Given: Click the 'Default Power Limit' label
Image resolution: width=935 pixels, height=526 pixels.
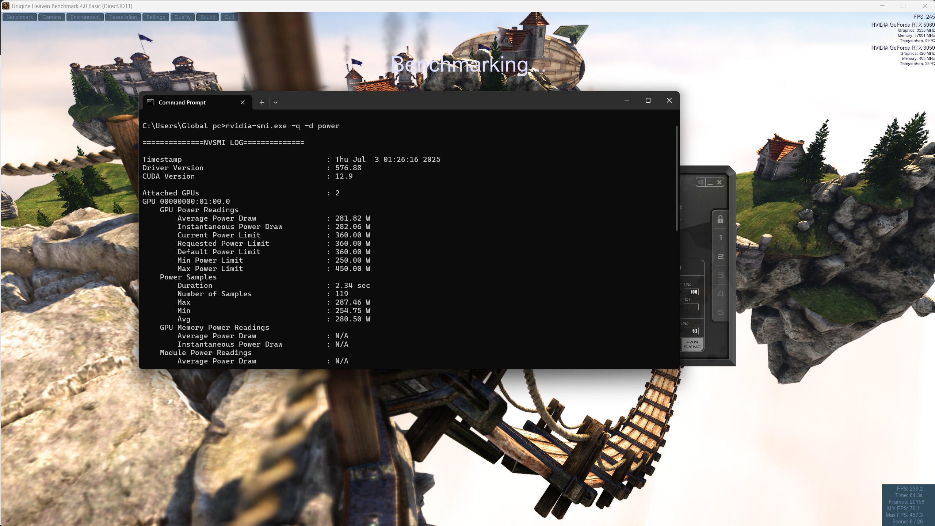Looking at the screenshot, I should 219,252.
